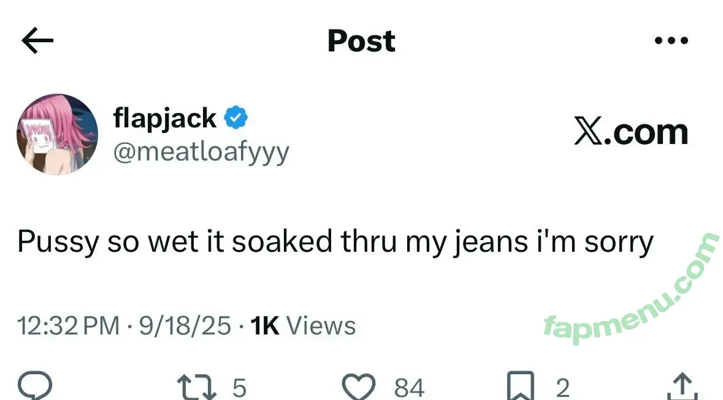This screenshot has height=400, width=723.
Task: Click the Post header title
Action: coord(361,41)
